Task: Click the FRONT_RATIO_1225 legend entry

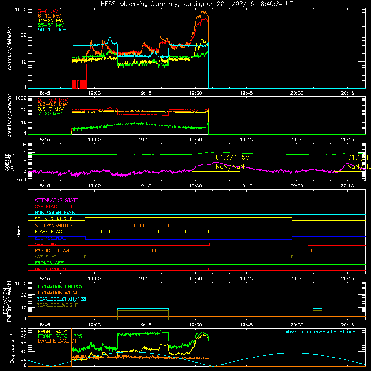Action: [60, 336]
